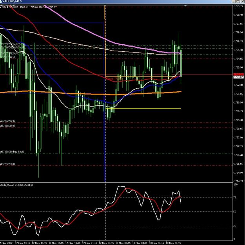
Task: Click the 75 level on stochastic scale
Action: [x=235, y=197]
